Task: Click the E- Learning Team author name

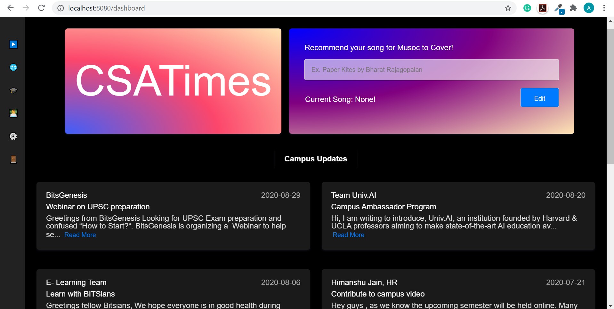Action: coord(76,282)
